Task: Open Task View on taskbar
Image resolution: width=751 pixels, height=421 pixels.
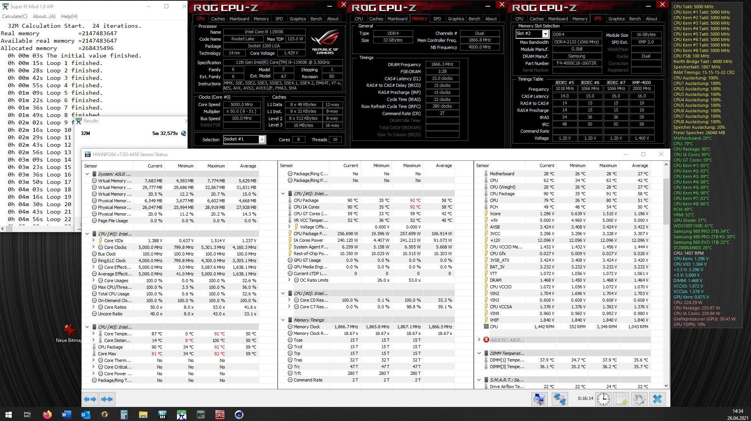Action: point(27,414)
